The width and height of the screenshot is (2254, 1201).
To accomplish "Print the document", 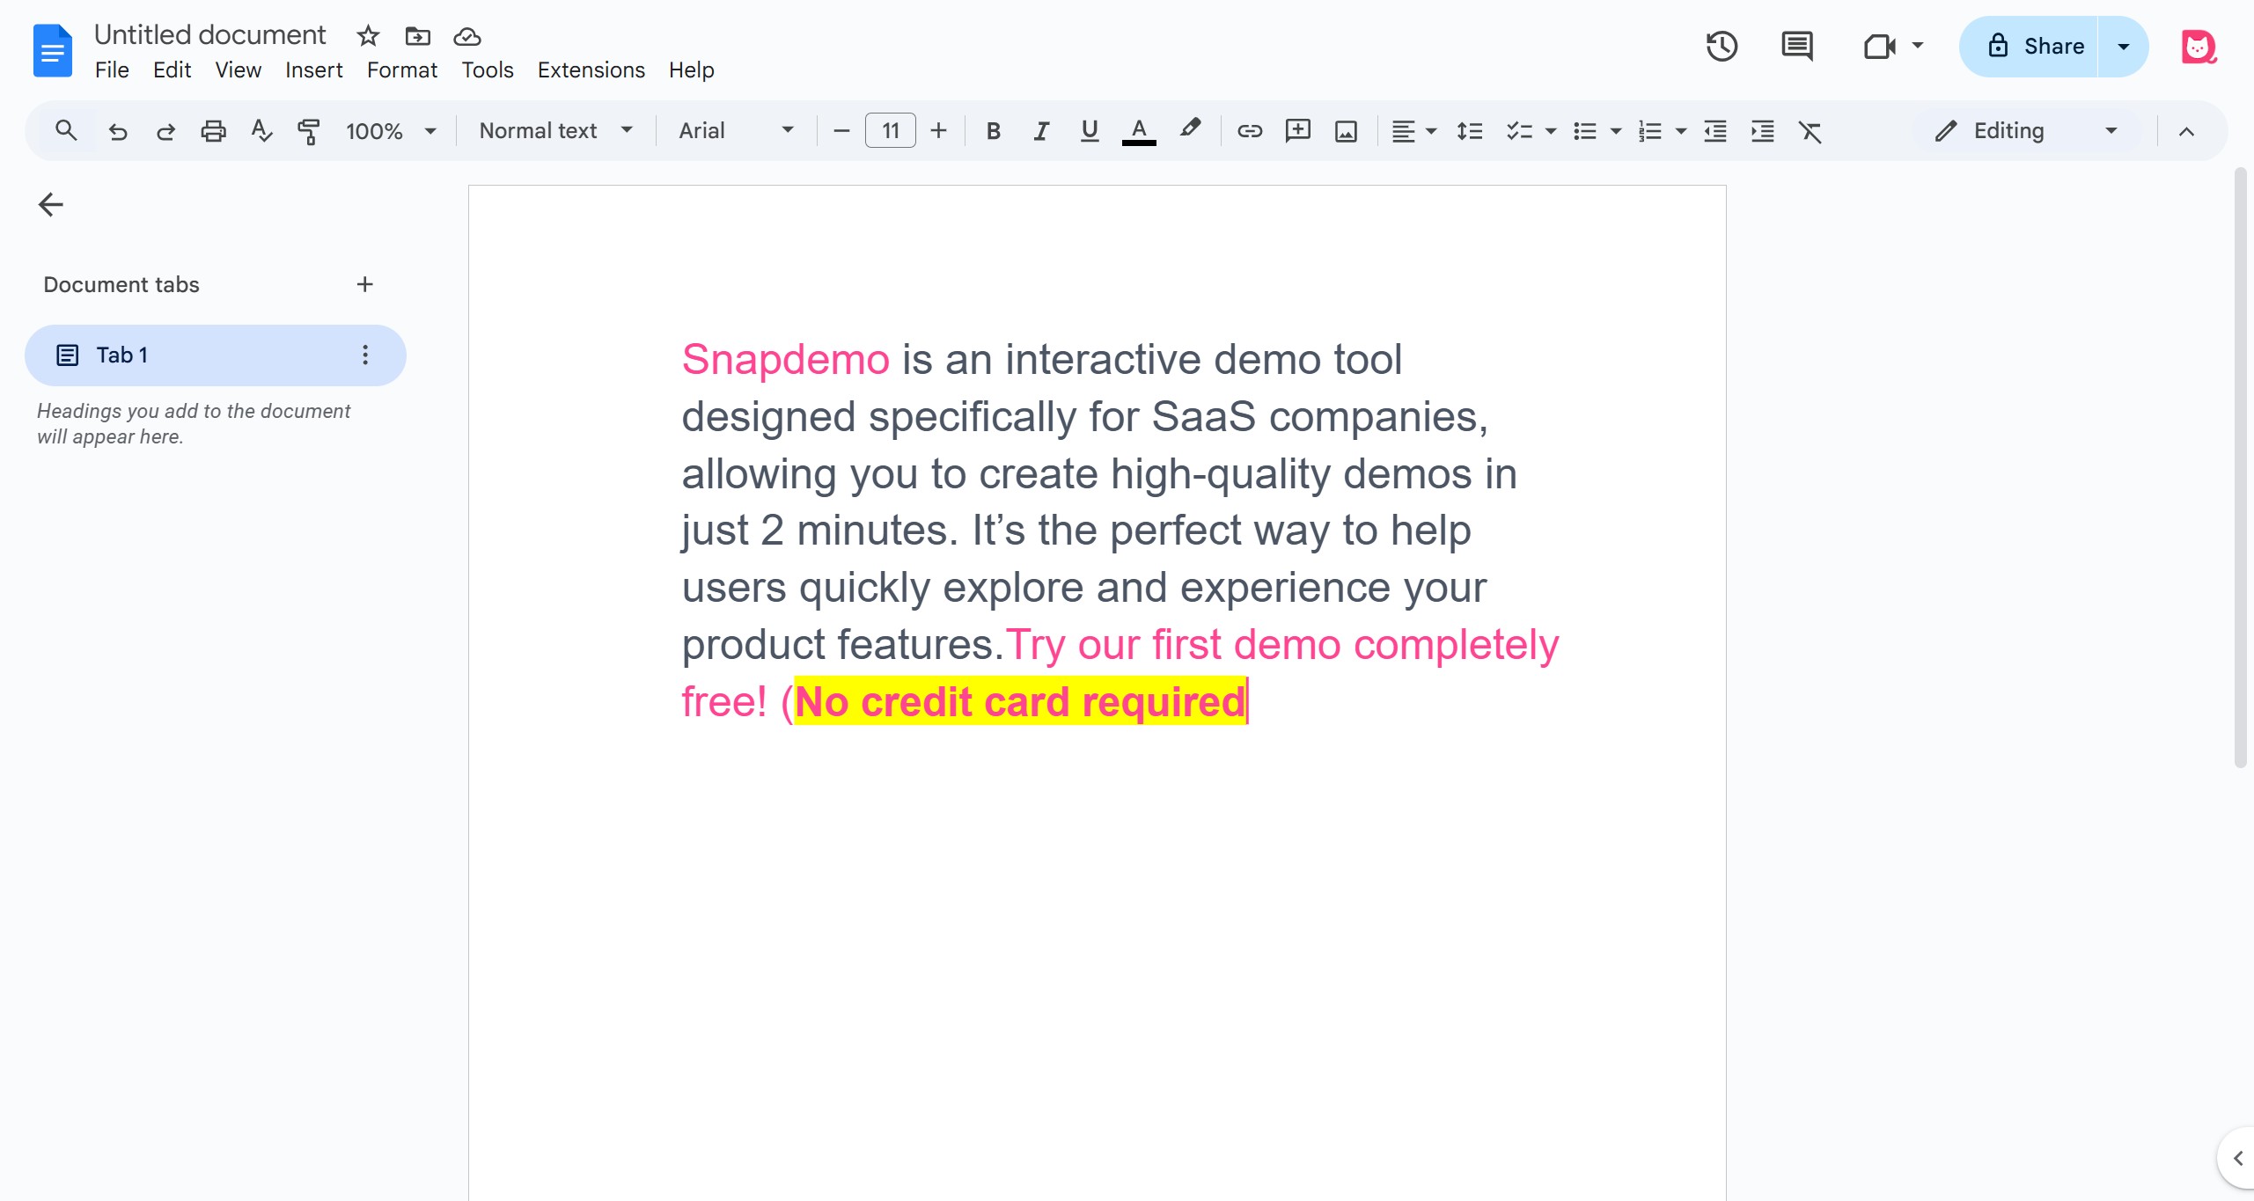I will 213,131.
